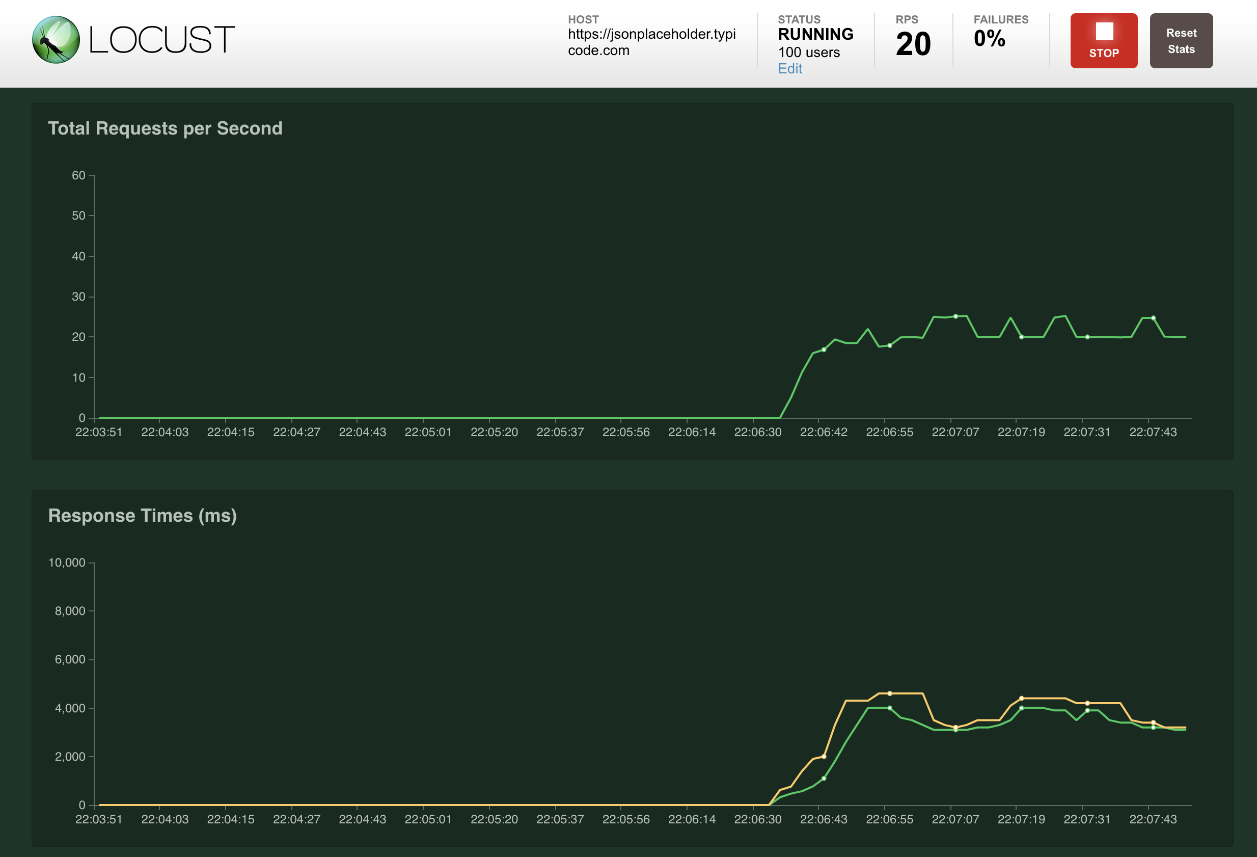Viewport: 1257px width, 857px height.
Task: Click the RPS value 20
Action: pos(913,44)
